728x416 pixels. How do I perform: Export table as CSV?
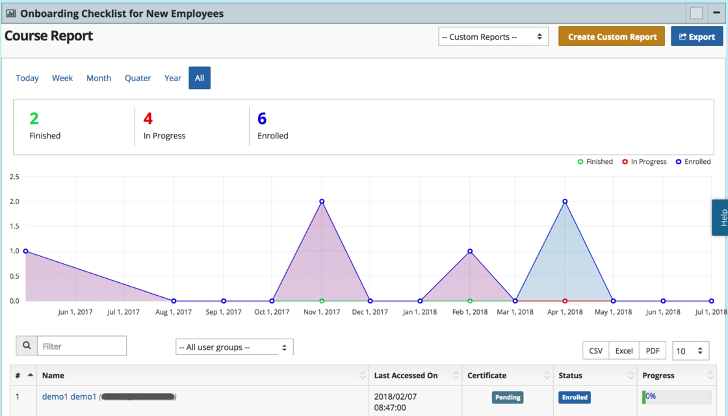(595, 350)
